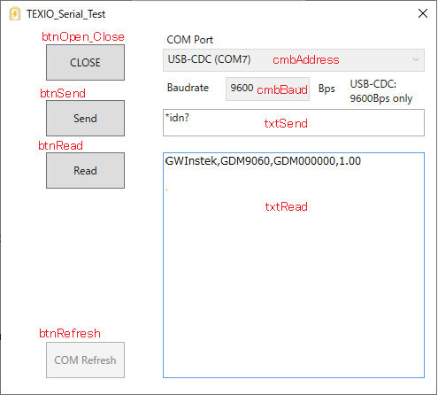Click the Baudrate label
This screenshot has width=438, height=395.
pyautogui.click(x=188, y=88)
